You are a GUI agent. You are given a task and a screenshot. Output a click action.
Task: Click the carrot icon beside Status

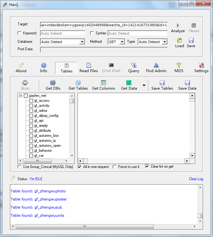click(x=13, y=178)
